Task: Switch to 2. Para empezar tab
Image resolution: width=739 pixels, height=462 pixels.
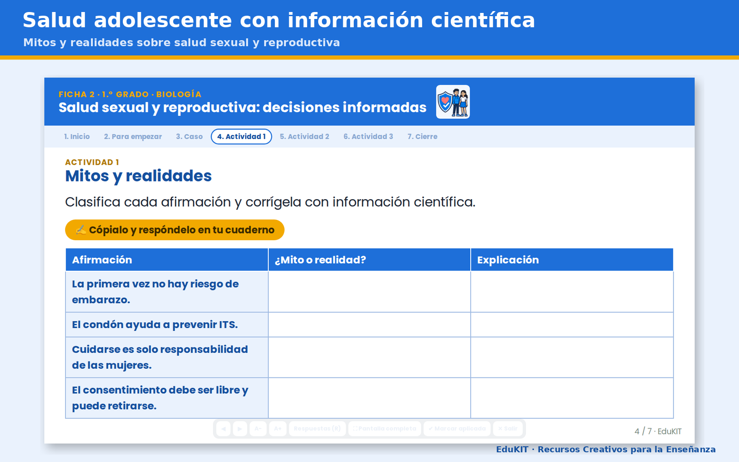Action: click(x=133, y=137)
